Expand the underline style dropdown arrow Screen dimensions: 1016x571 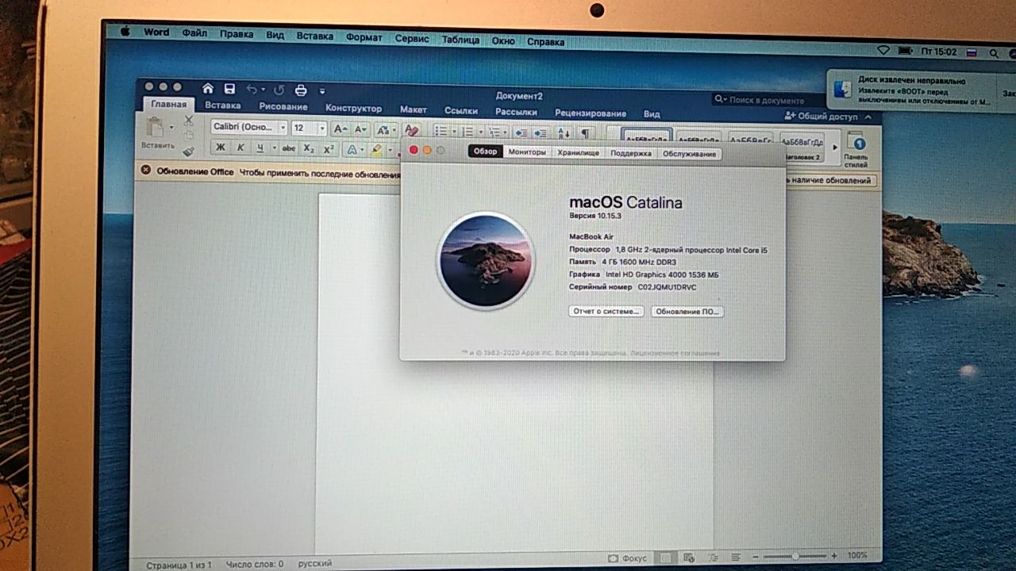(274, 148)
